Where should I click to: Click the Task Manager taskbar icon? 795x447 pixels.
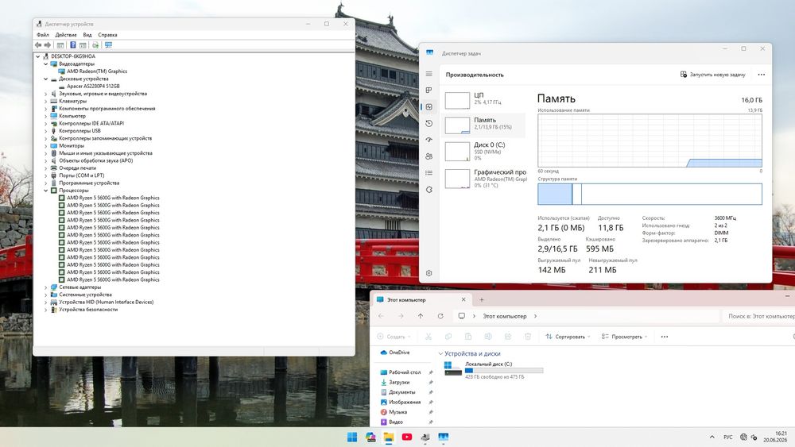click(x=443, y=437)
